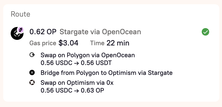Click the 0.56 USDC → 0.63 OP conversion
The image size is (222, 107).
point(72,90)
